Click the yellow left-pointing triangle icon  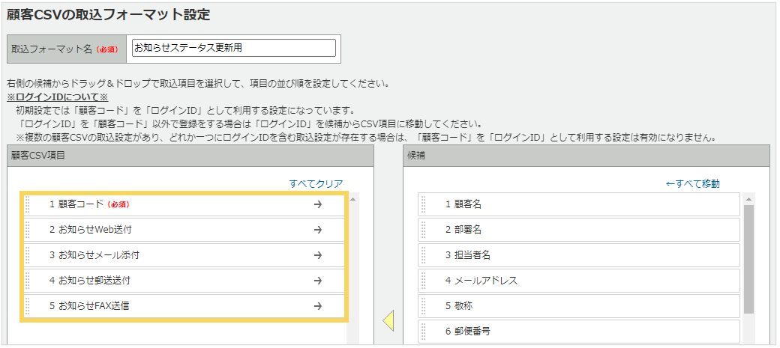point(388,321)
